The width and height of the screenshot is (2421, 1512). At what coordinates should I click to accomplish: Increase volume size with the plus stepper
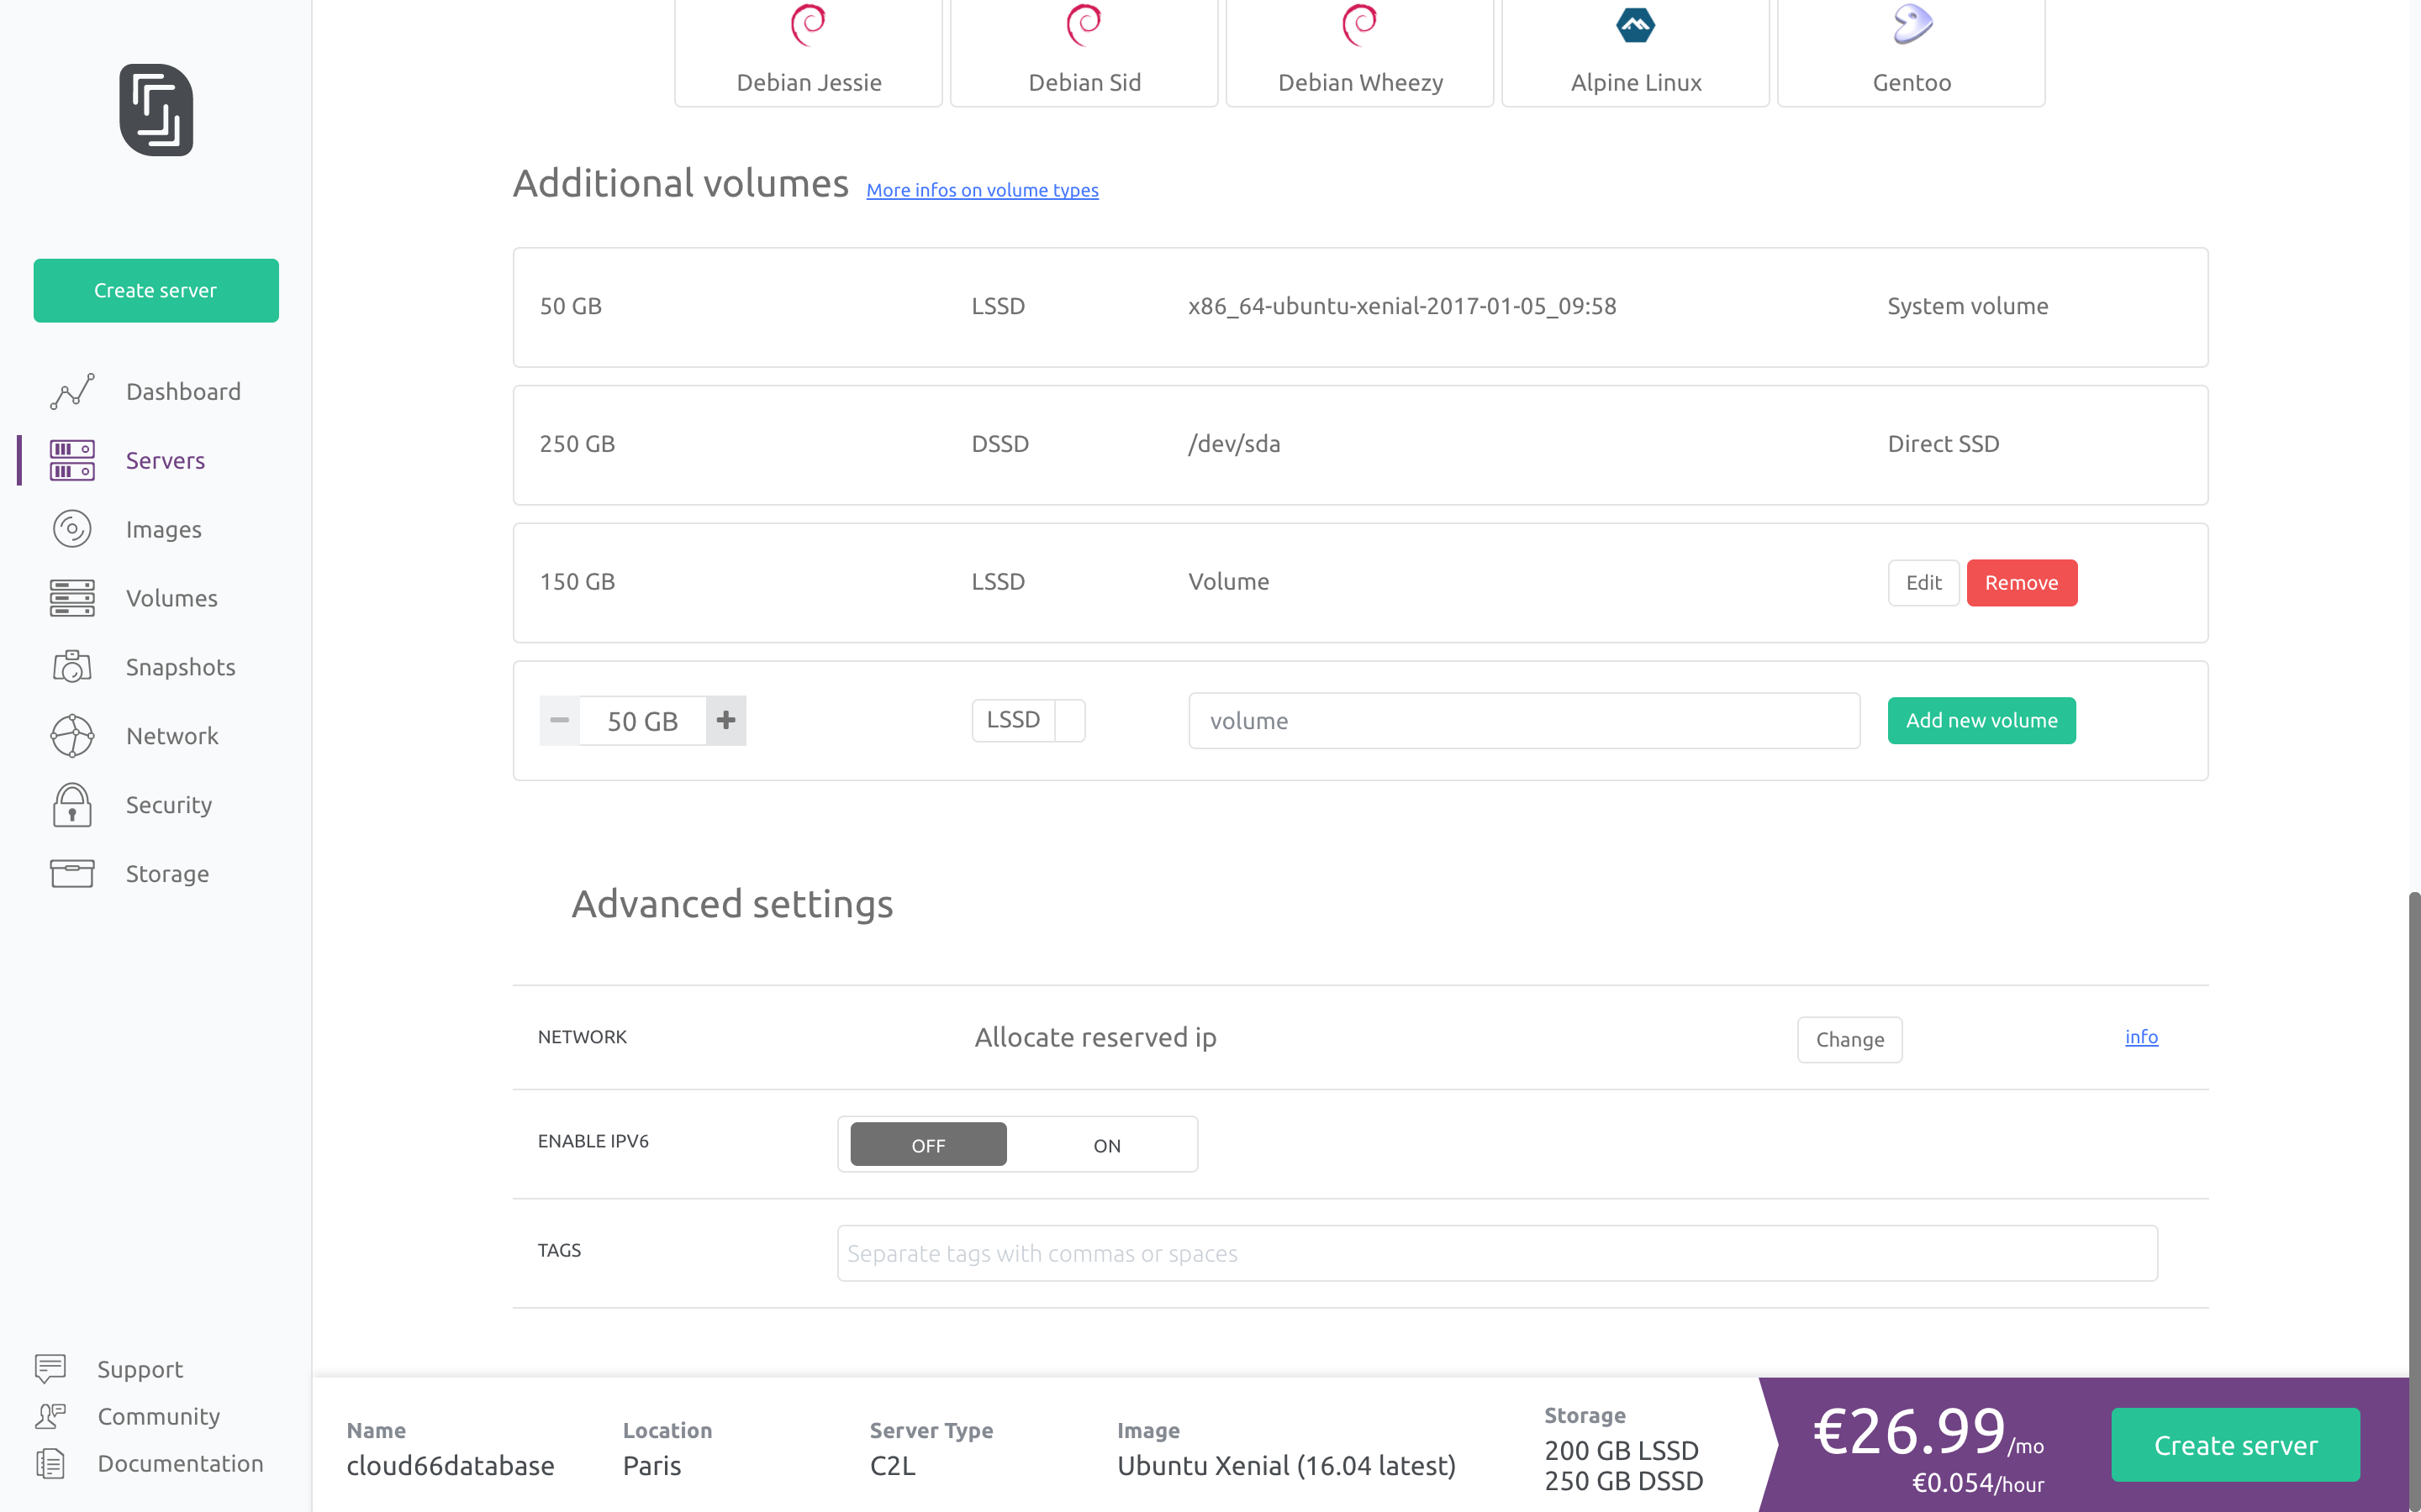[x=725, y=720]
